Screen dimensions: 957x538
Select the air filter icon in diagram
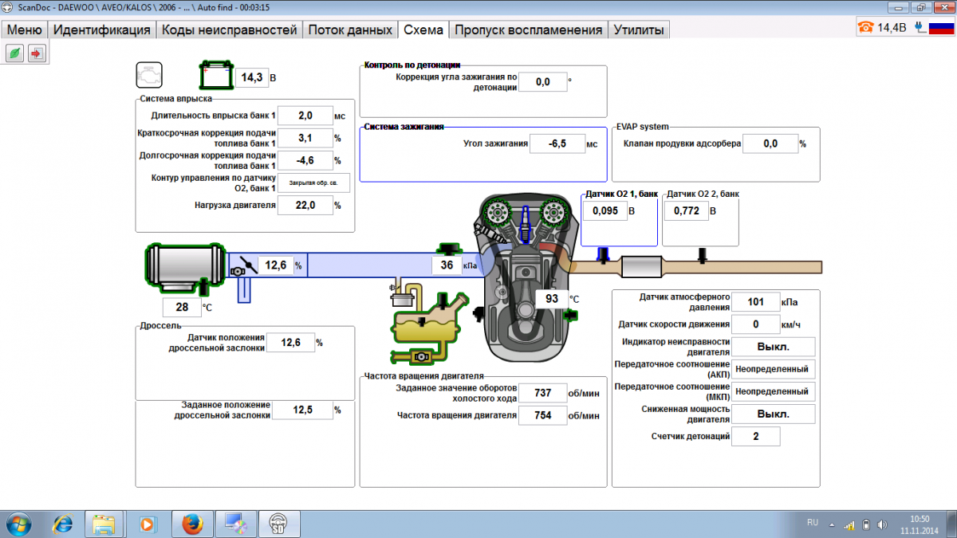click(185, 266)
